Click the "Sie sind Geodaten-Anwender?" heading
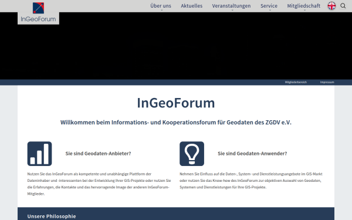 pos(252,154)
